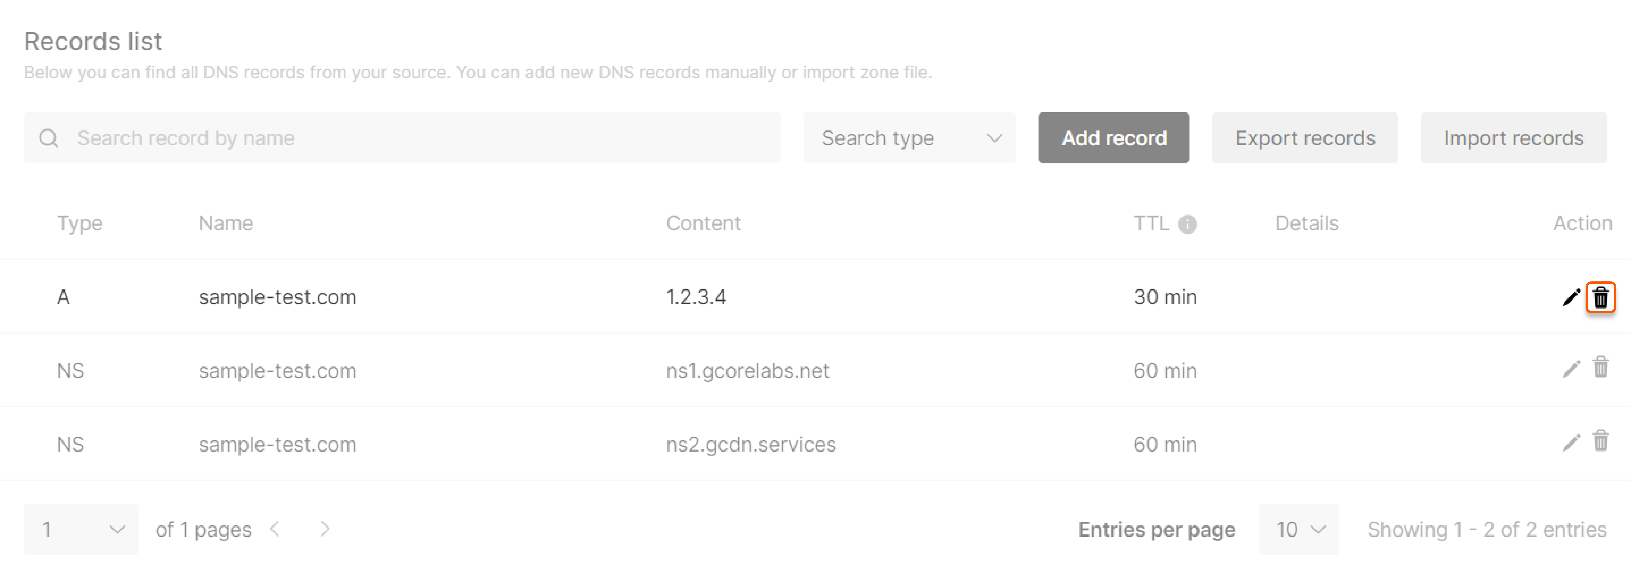Open the Search type dropdown
Image resolution: width=1631 pixels, height=573 pixels.
pyautogui.click(x=909, y=138)
